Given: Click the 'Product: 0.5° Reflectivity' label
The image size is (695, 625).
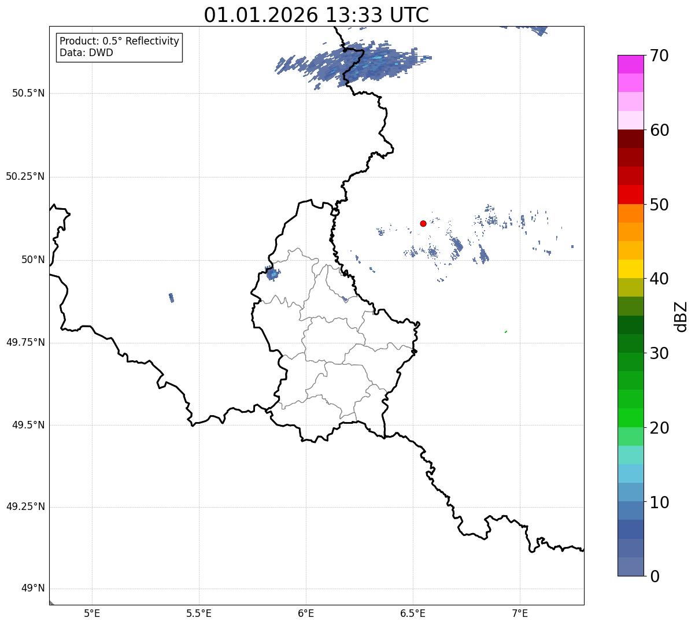Looking at the screenshot, I should coord(119,41).
